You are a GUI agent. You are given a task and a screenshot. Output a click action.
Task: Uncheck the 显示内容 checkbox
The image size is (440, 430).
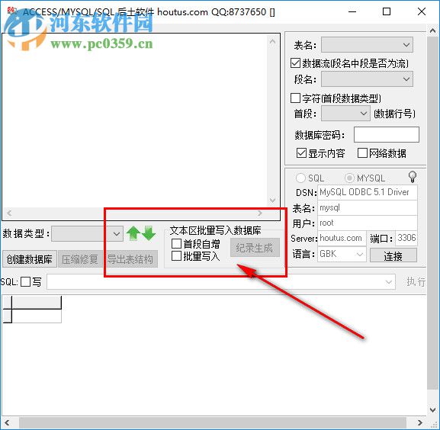coord(301,153)
